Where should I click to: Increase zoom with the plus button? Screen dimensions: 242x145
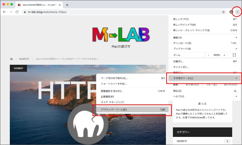click(x=225, y=55)
